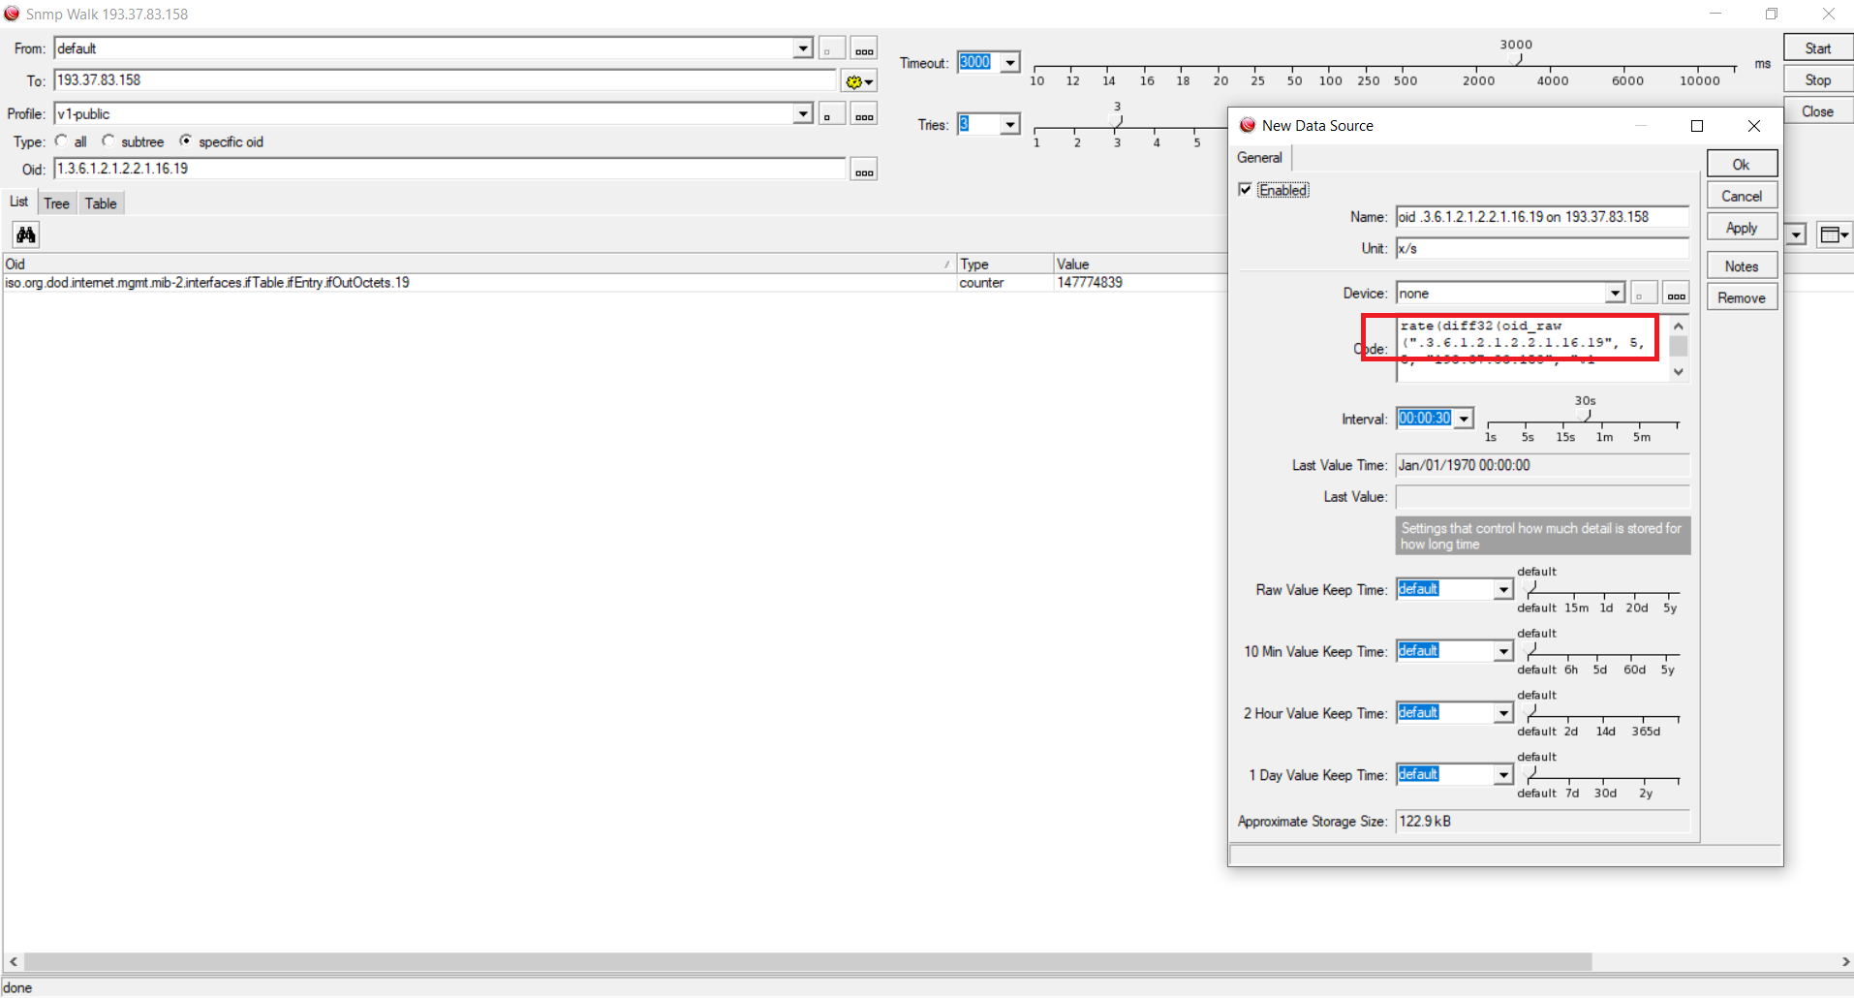
Task: Click into the Name field of the data source
Action: click(x=1542, y=217)
